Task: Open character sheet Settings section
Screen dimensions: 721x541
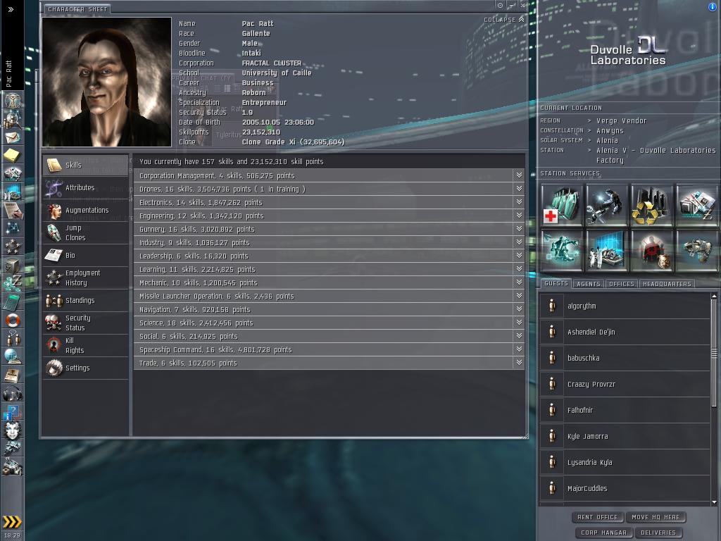Action: point(85,368)
